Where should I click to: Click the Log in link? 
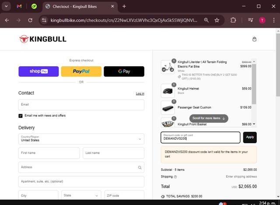tap(140, 93)
